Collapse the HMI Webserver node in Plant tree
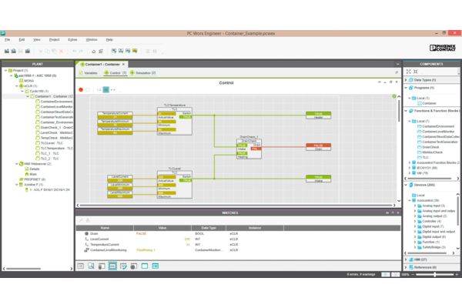Image resolution: width=462 pixels, height=308 pixels. tap(17, 164)
